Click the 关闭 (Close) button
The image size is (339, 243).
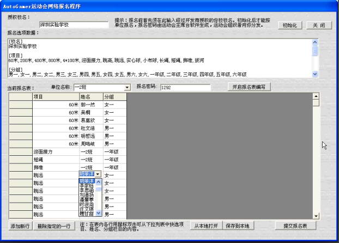319,25
